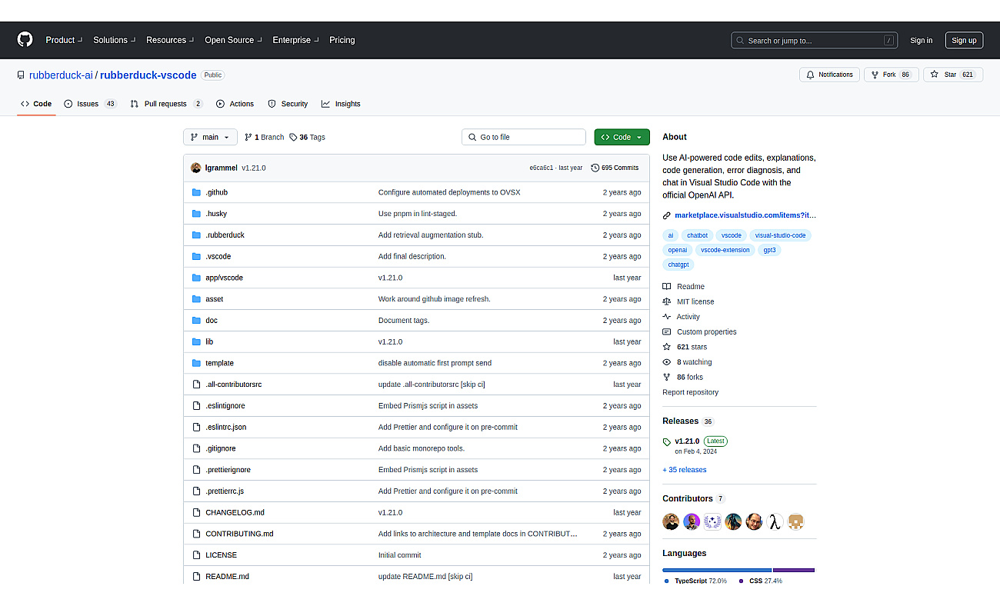Show the + 35 releases link
This screenshot has width=1000, height=606.
point(685,470)
